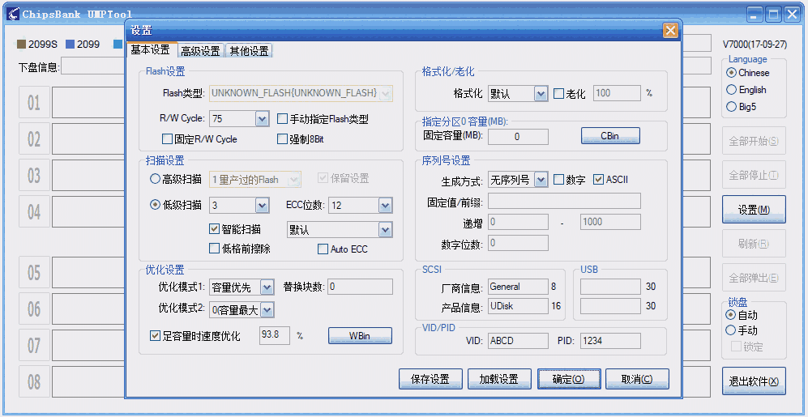Select Big5 language radio button
The image size is (808, 417).
[731, 107]
